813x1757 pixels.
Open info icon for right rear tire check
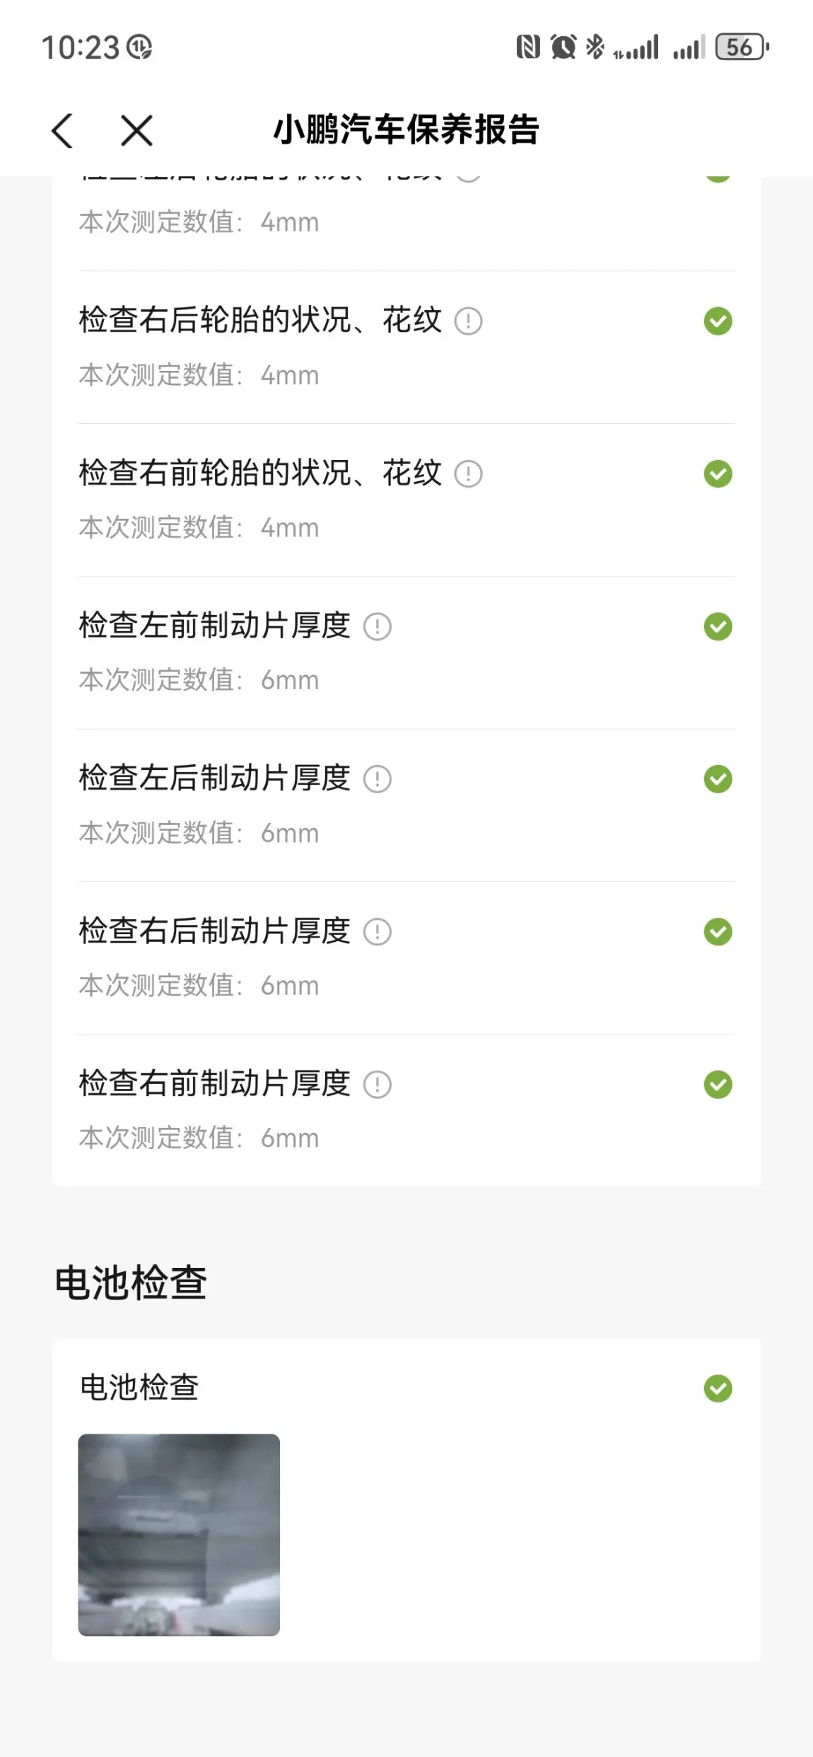pyautogui.click(x=468, y=321)
